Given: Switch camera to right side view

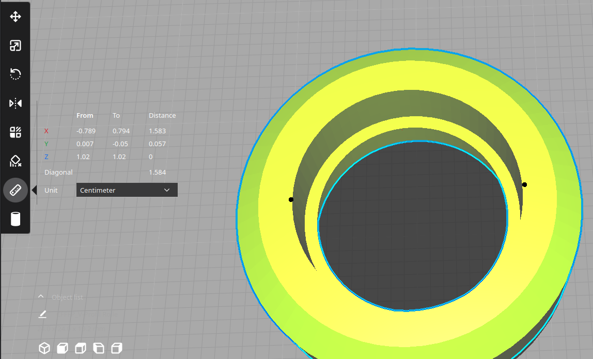Looking at the screenshot, I should tap(117, 348).
